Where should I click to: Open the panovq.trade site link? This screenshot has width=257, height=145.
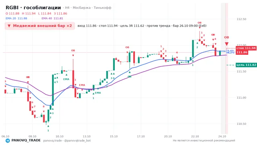[x=53, y=141]
